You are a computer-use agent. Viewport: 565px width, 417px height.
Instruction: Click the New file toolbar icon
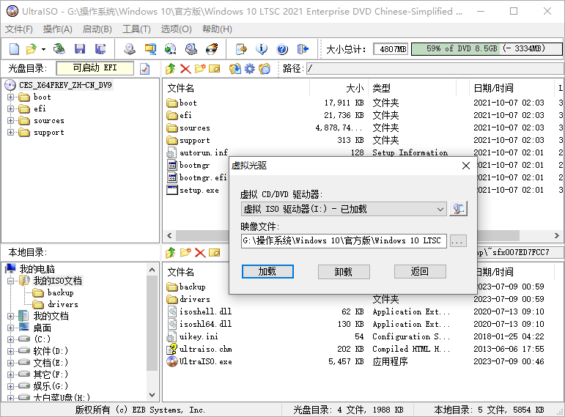point(14,49)
